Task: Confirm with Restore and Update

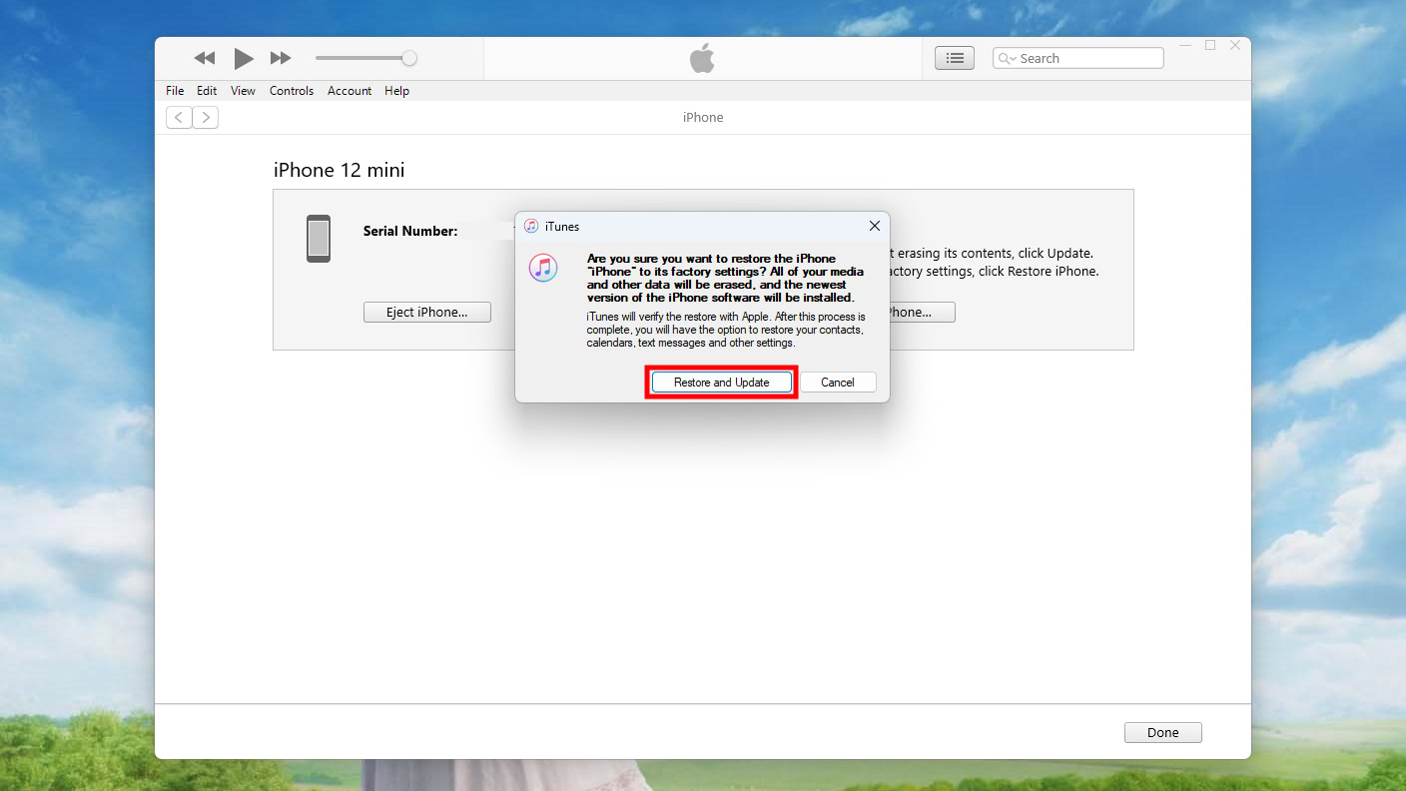Action: (x=722, y=383)
